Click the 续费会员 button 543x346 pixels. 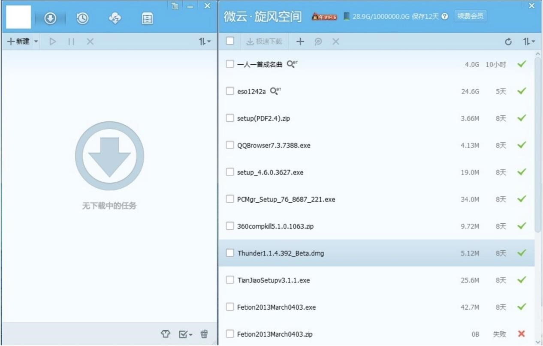[x=470, y=16]
